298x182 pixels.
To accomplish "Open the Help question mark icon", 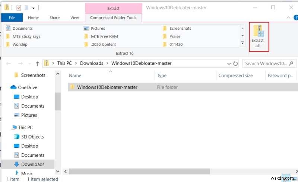I will (296, 17).
